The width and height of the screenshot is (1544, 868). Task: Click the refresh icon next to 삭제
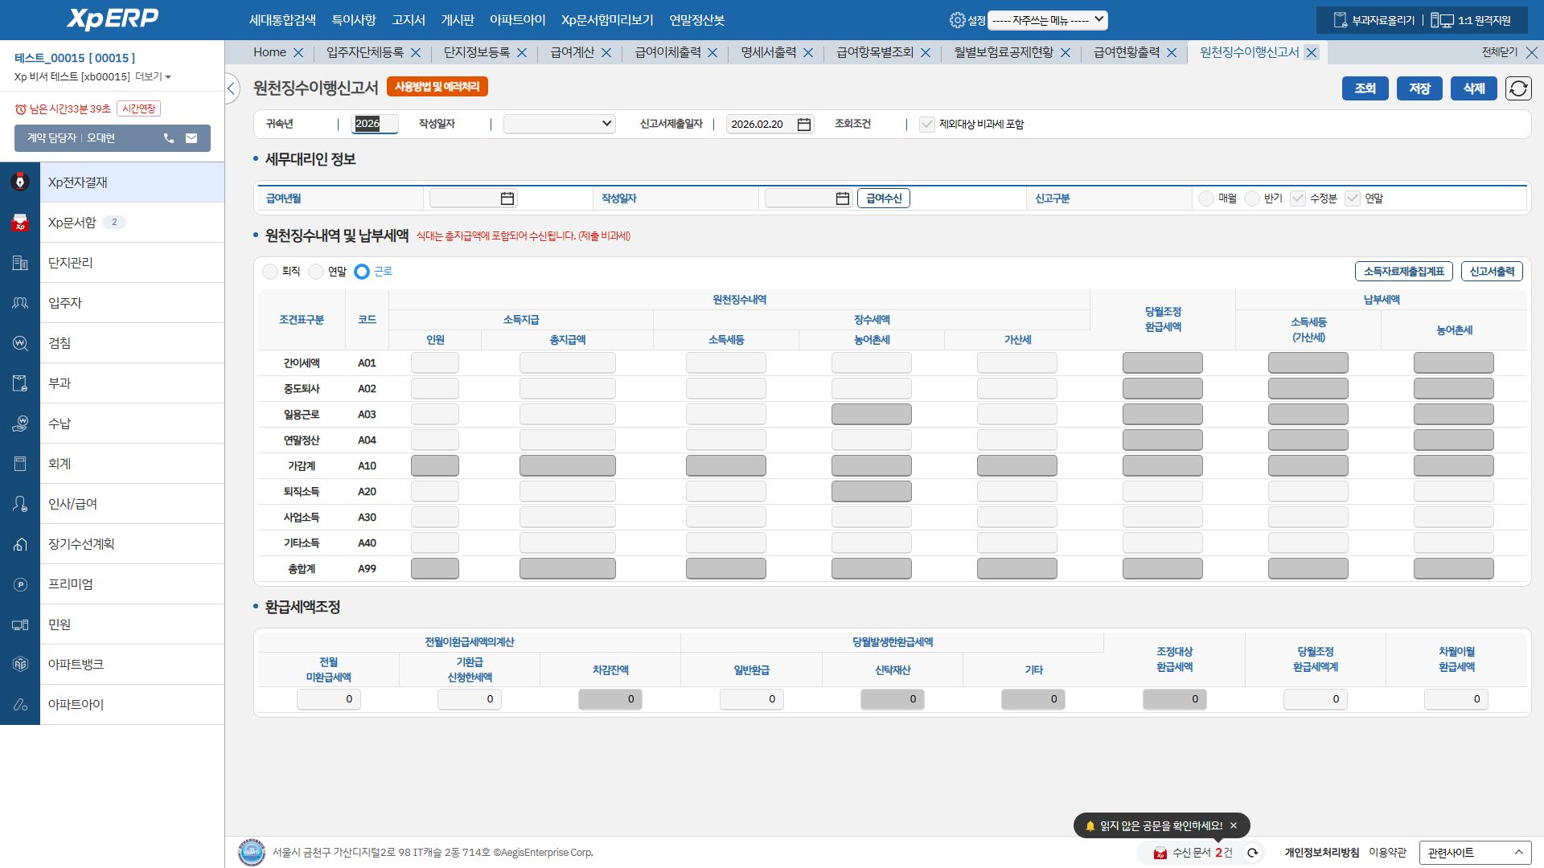[x=1518, y=88]
